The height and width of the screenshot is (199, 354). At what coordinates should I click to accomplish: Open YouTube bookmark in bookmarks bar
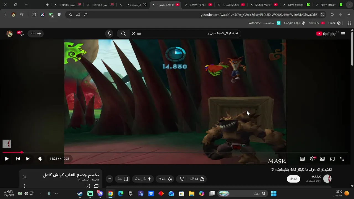(317, 23)
